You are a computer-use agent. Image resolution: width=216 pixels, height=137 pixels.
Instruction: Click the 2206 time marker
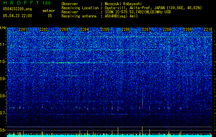126,29
